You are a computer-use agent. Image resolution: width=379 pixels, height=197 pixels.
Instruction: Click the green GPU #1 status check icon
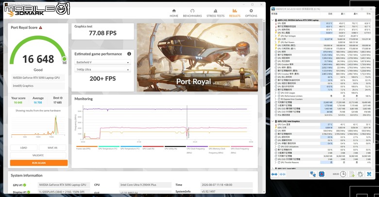tap(25, 185)
